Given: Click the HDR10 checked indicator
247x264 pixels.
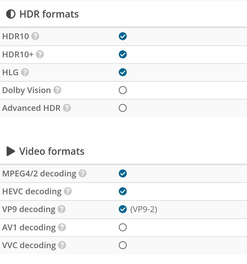Looking at the screenshot, I should 123,37.
